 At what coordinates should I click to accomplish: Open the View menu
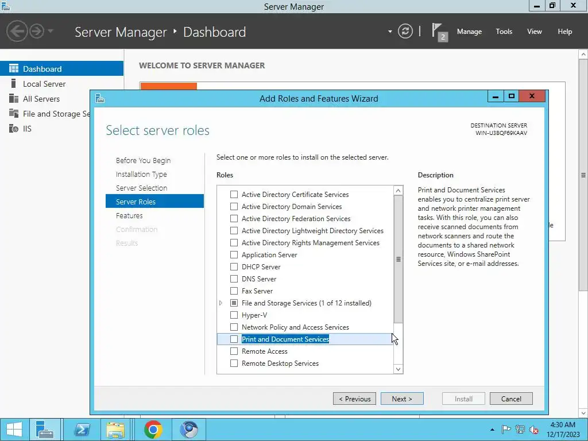pyautogui.click(x=534, y=32)
